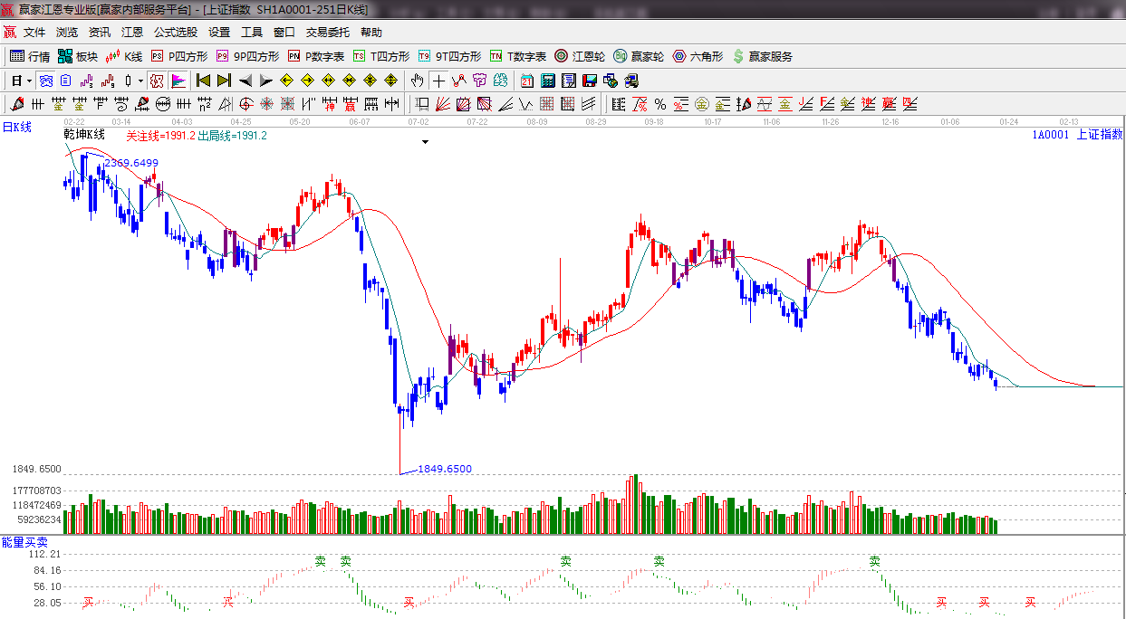Toggle the red 权 adjustment button
Screen dimensions: 1126x619
tap(157, 81)
